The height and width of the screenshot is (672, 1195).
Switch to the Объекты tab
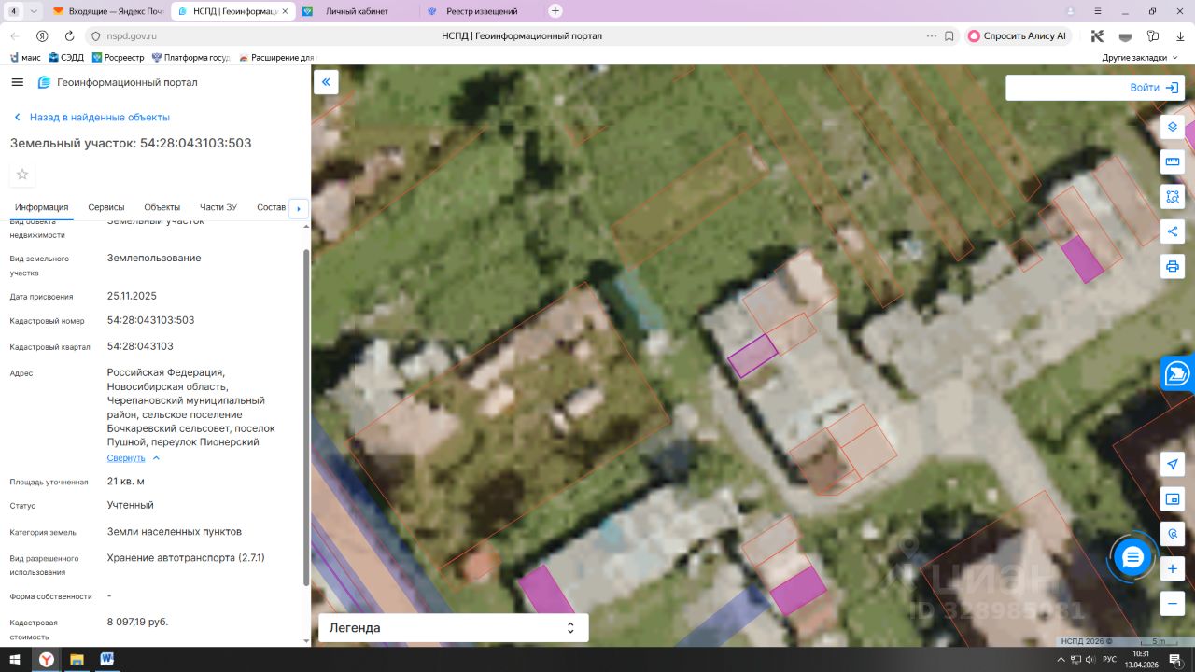click(162, 207)
